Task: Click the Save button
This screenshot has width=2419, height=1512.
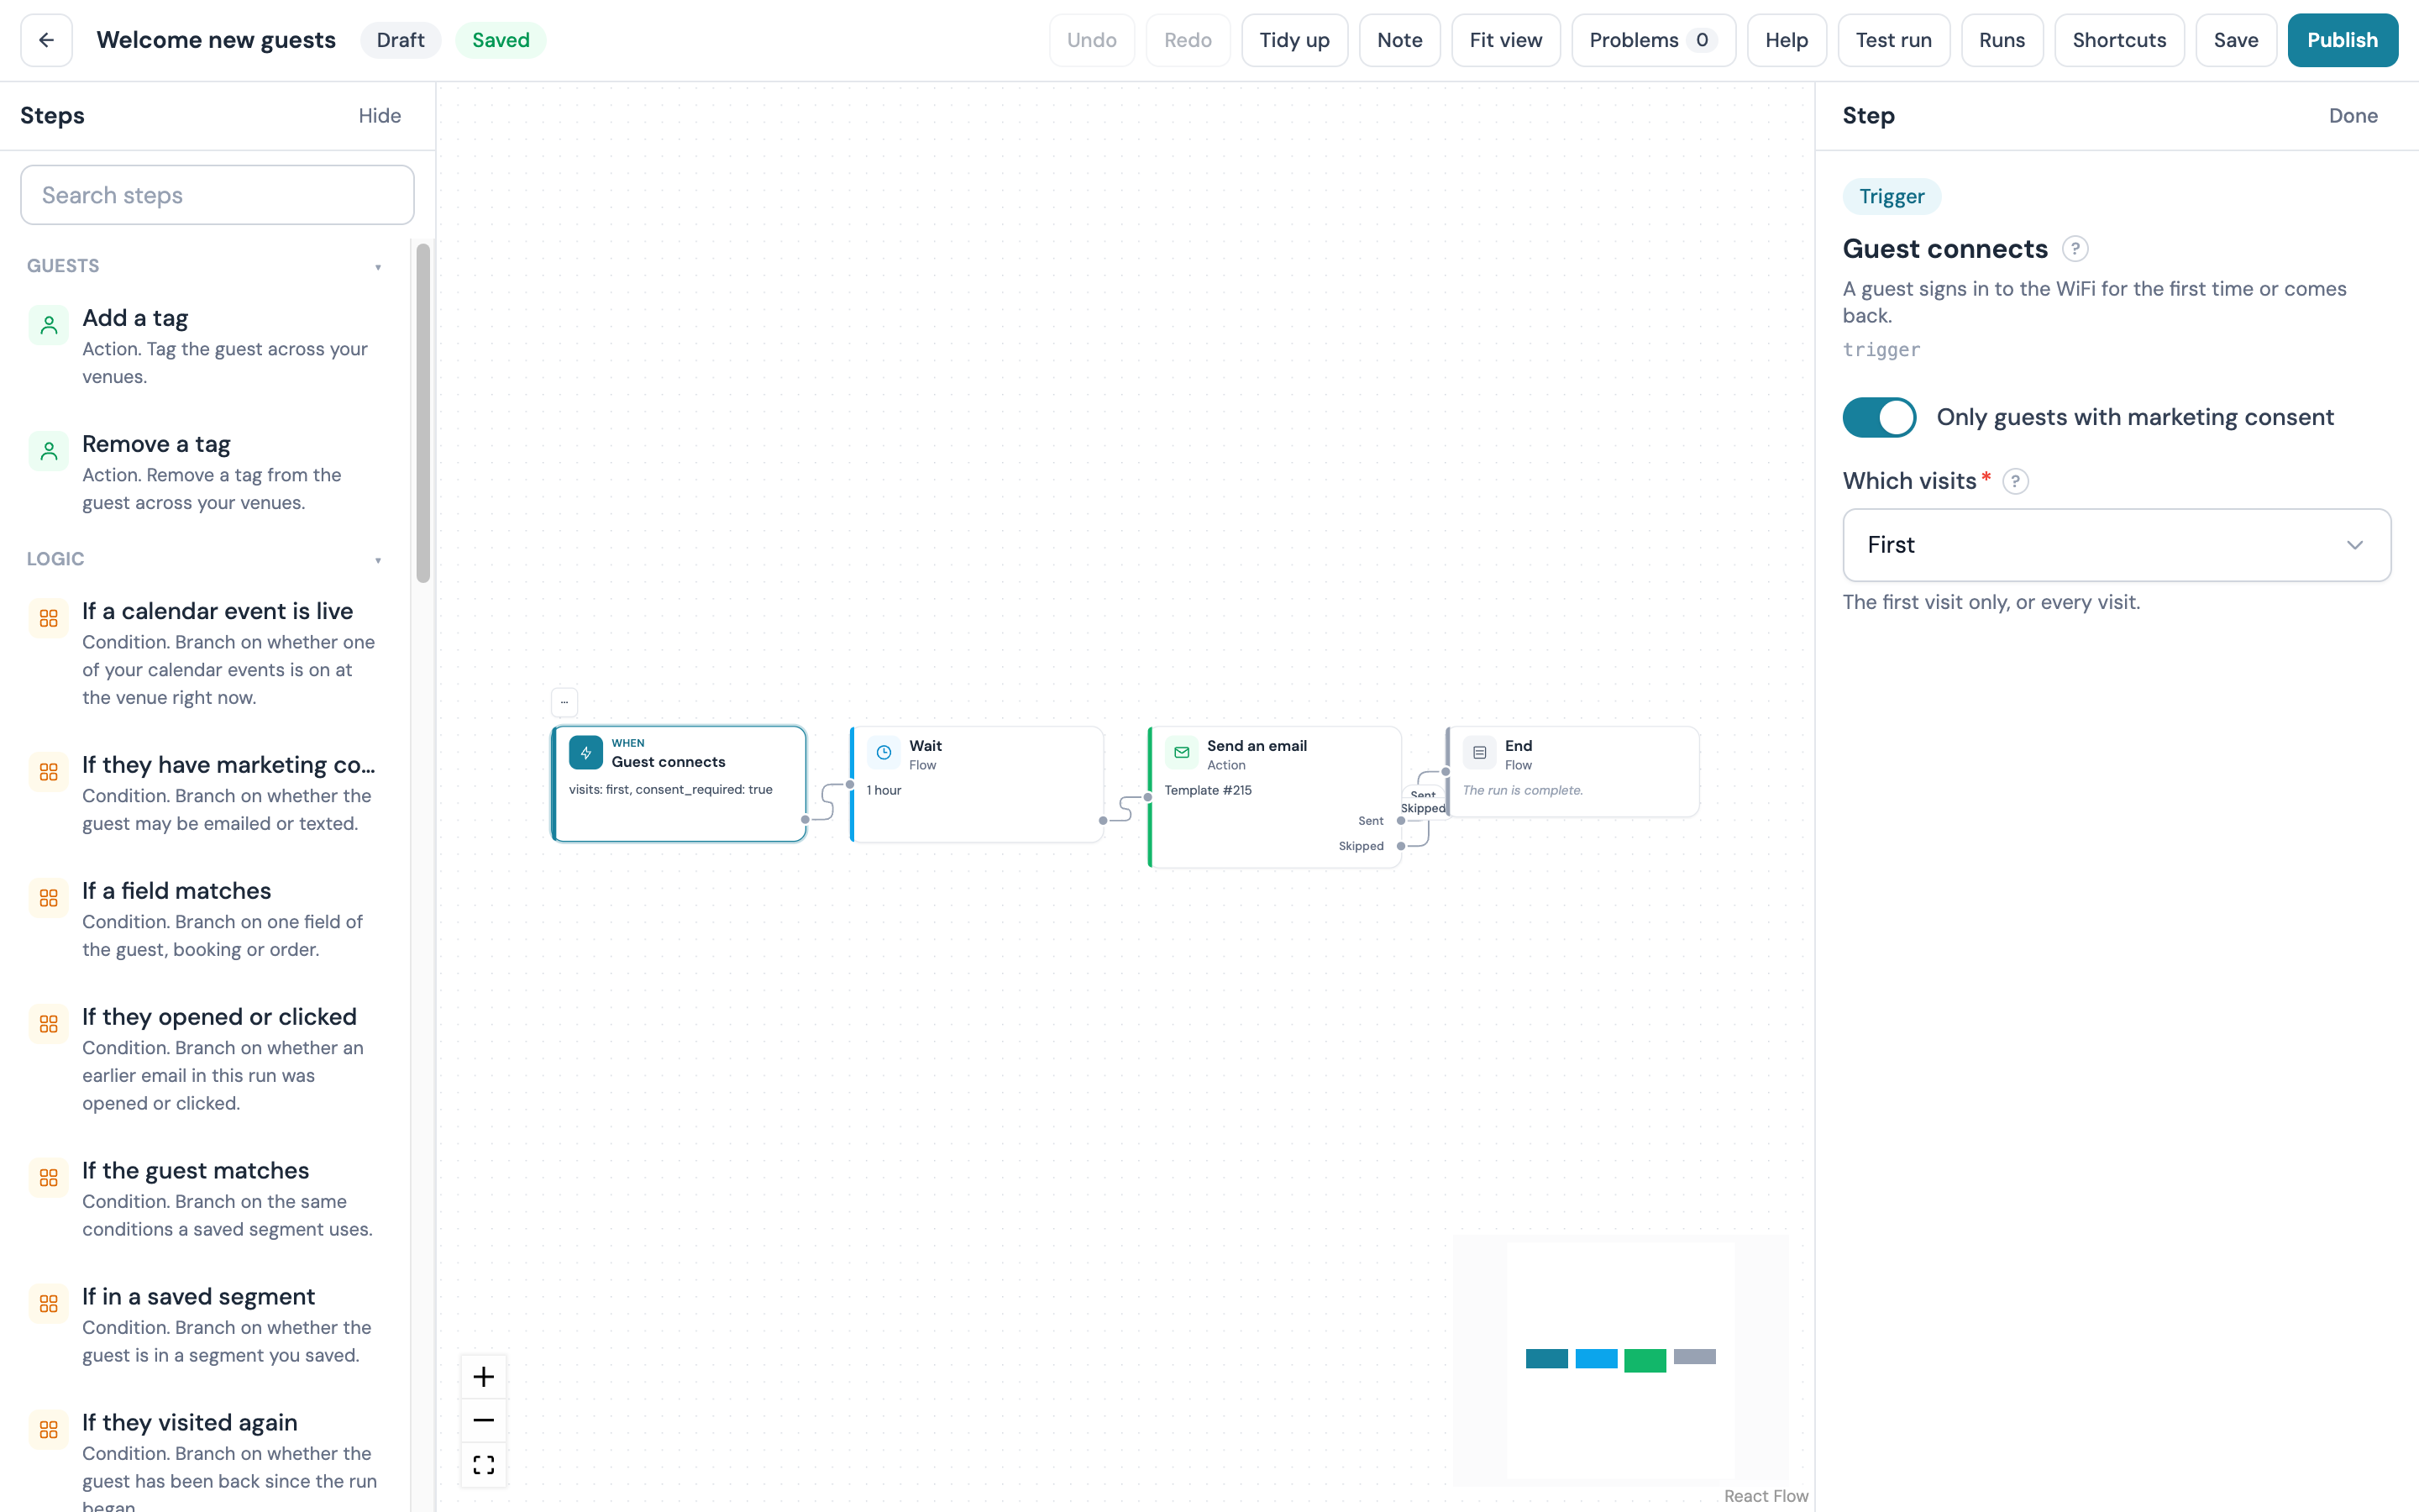Action: (2235, 40)
